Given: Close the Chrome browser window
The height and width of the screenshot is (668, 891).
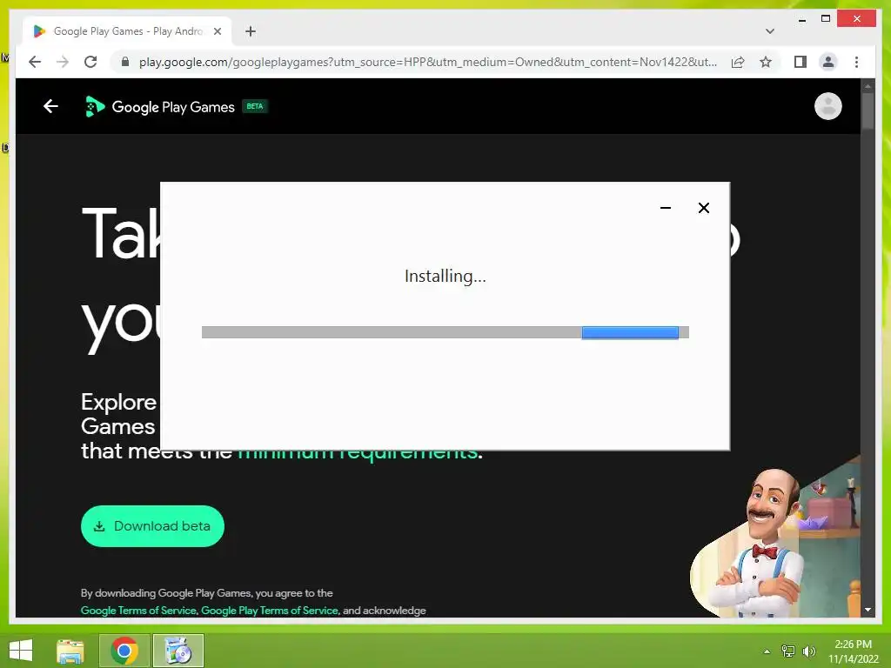Looking at the screenshot, I should tap(857, 19).
